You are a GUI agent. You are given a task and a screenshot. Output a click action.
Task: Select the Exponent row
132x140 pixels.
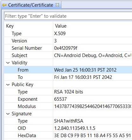tap(68, 99)
